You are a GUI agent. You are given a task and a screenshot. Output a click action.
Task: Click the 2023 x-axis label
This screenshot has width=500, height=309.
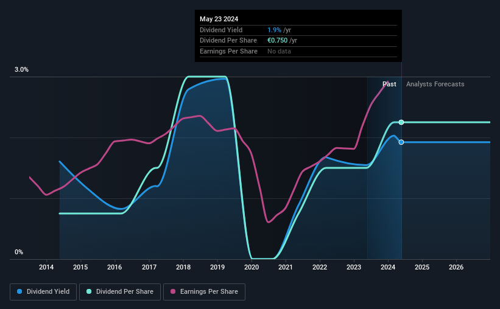[x=354, y=267]
